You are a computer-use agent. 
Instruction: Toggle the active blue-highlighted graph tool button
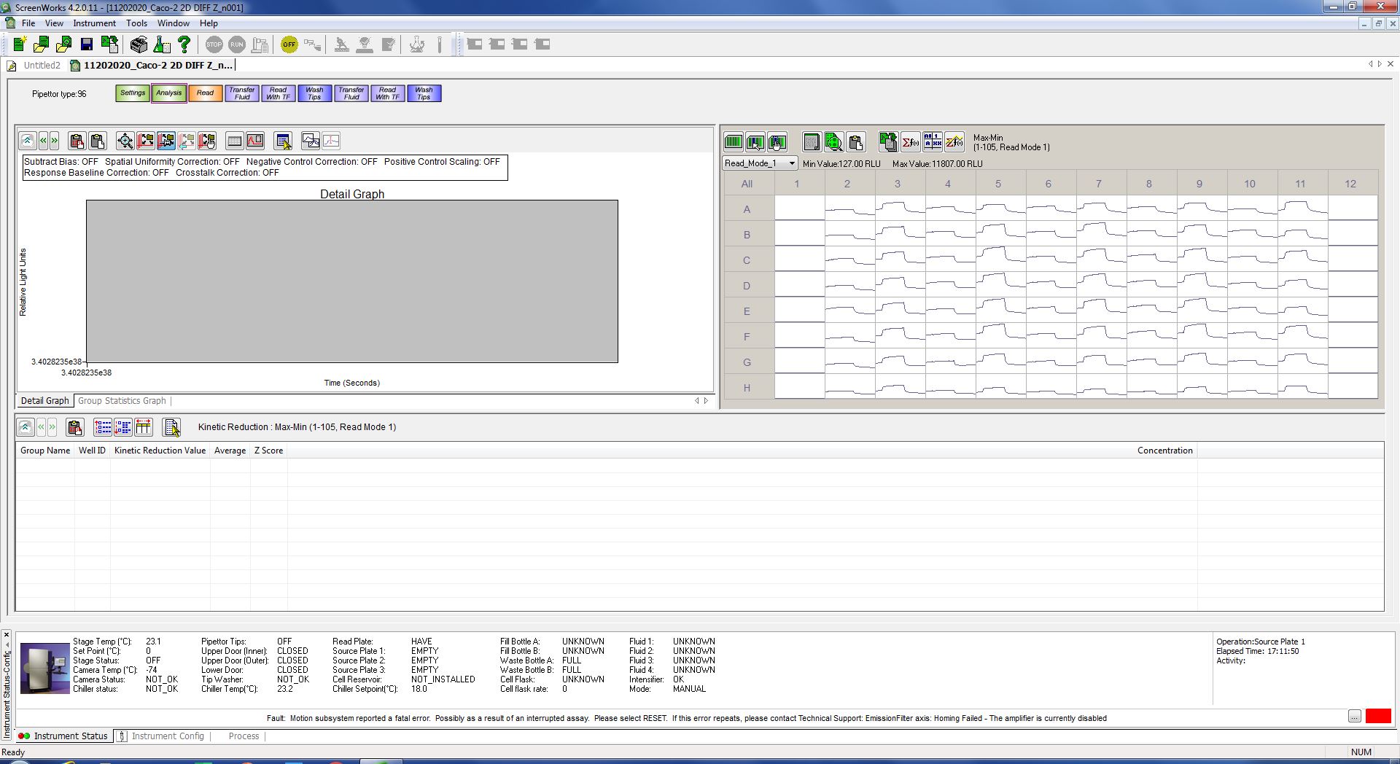point(166,141)
